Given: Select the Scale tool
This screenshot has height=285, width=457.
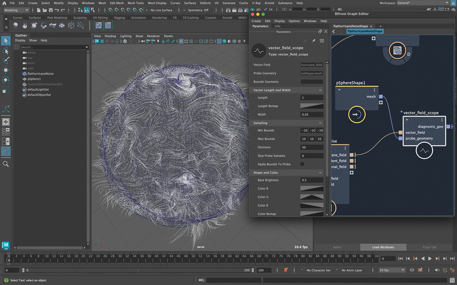Looking at the screenshot, I should [x=5, y=90].
